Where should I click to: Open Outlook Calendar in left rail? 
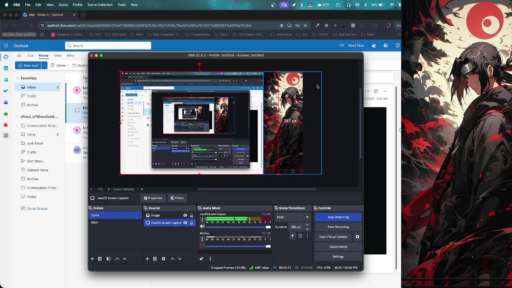(6, 68)
